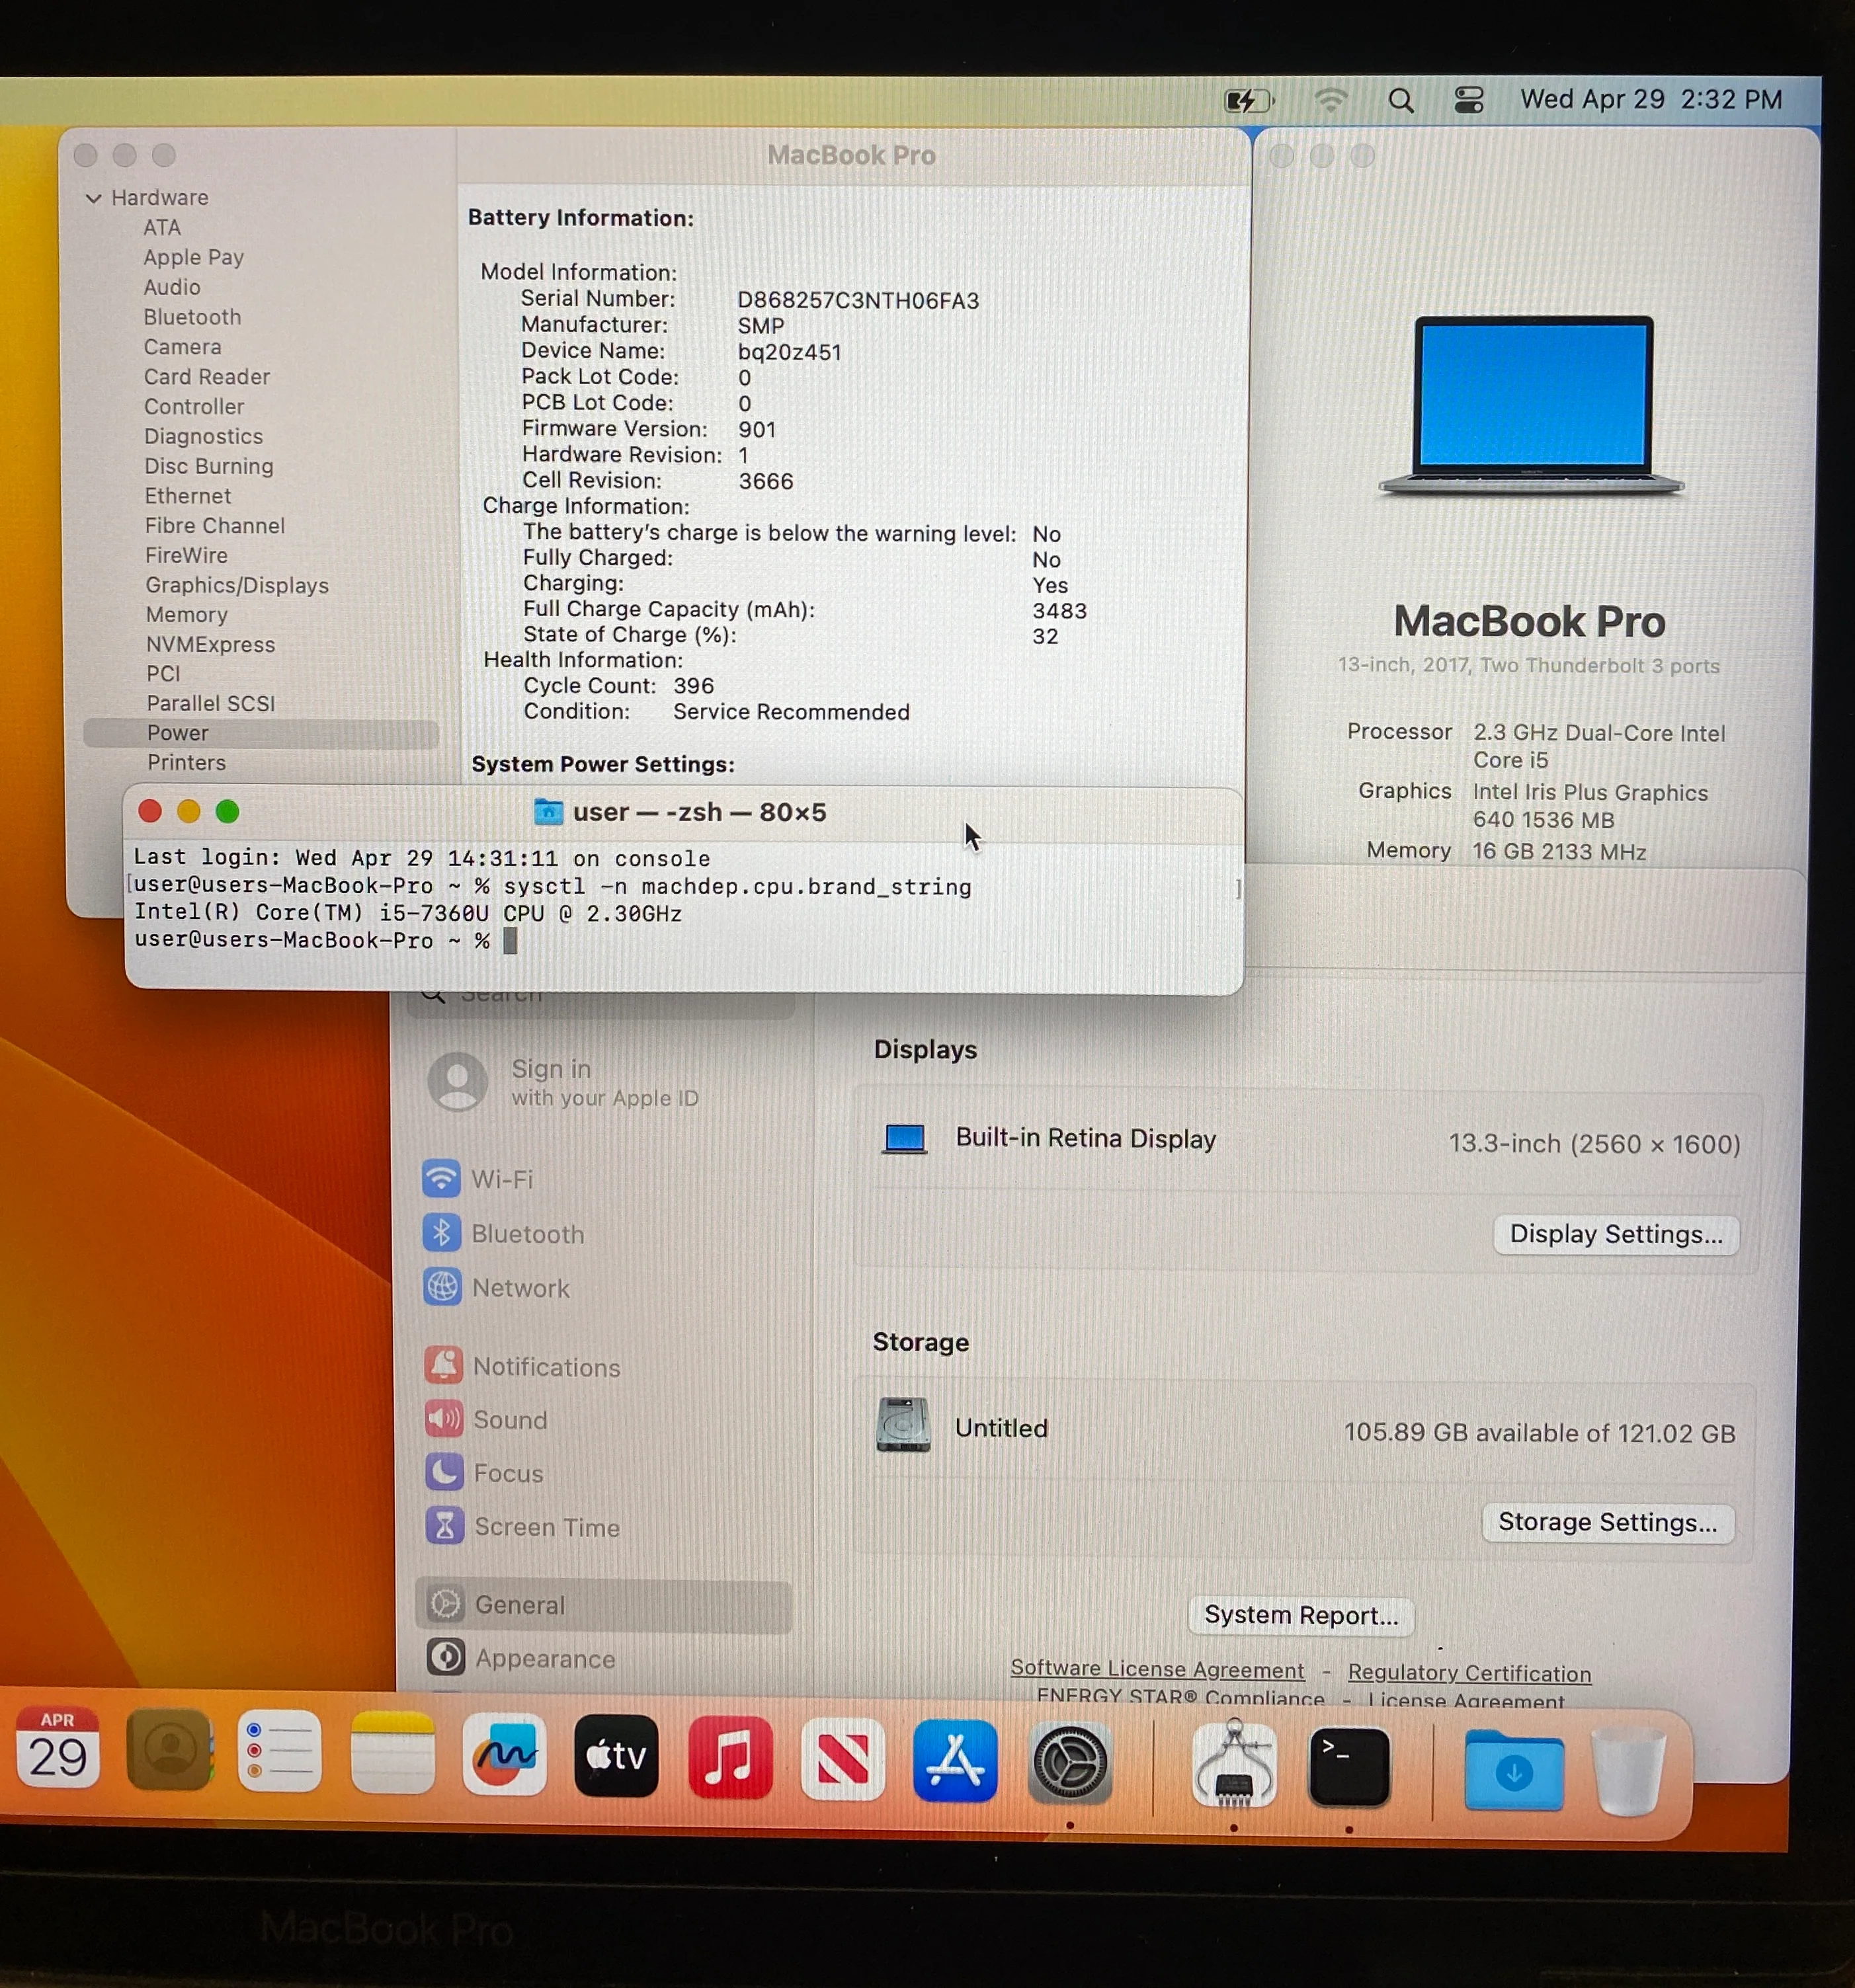Click the Storage Settings… button
The image size is (1855, 1988).
(x=1607, y=1522)
